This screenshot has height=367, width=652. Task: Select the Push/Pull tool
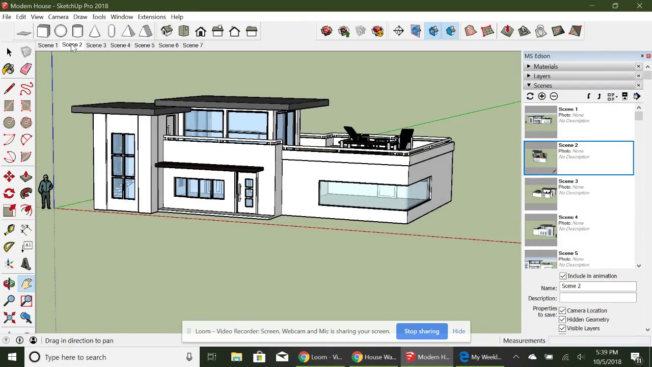pyautogui.click(x=26, y=176)
